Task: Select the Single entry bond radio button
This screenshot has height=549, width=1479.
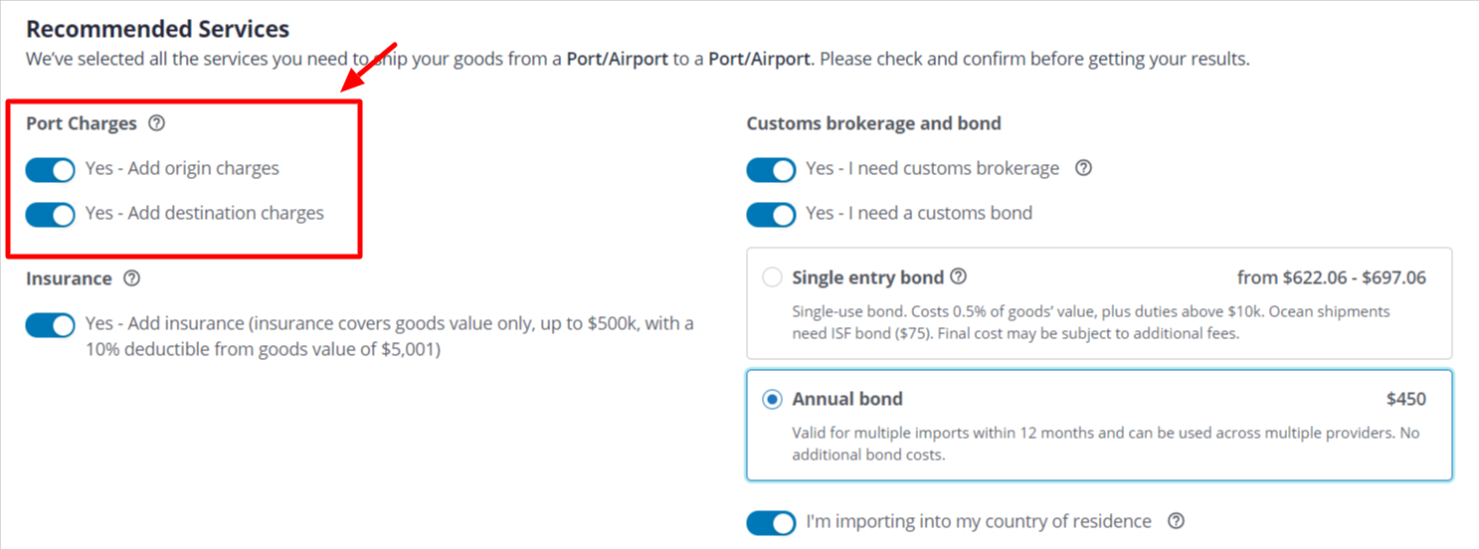Action: (772, 277)
